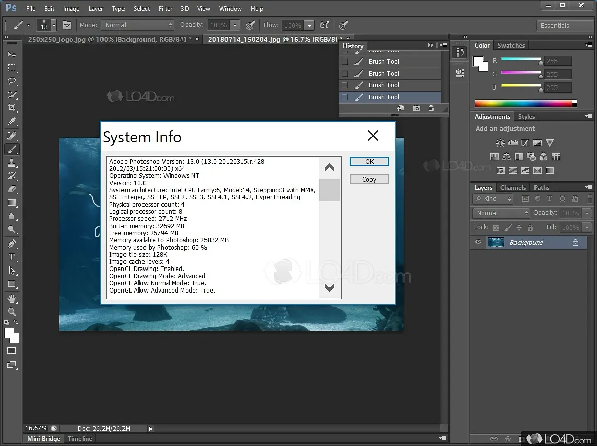Switch to the Swatches tab
Screen dimensions: 597x446
(511, 45)
